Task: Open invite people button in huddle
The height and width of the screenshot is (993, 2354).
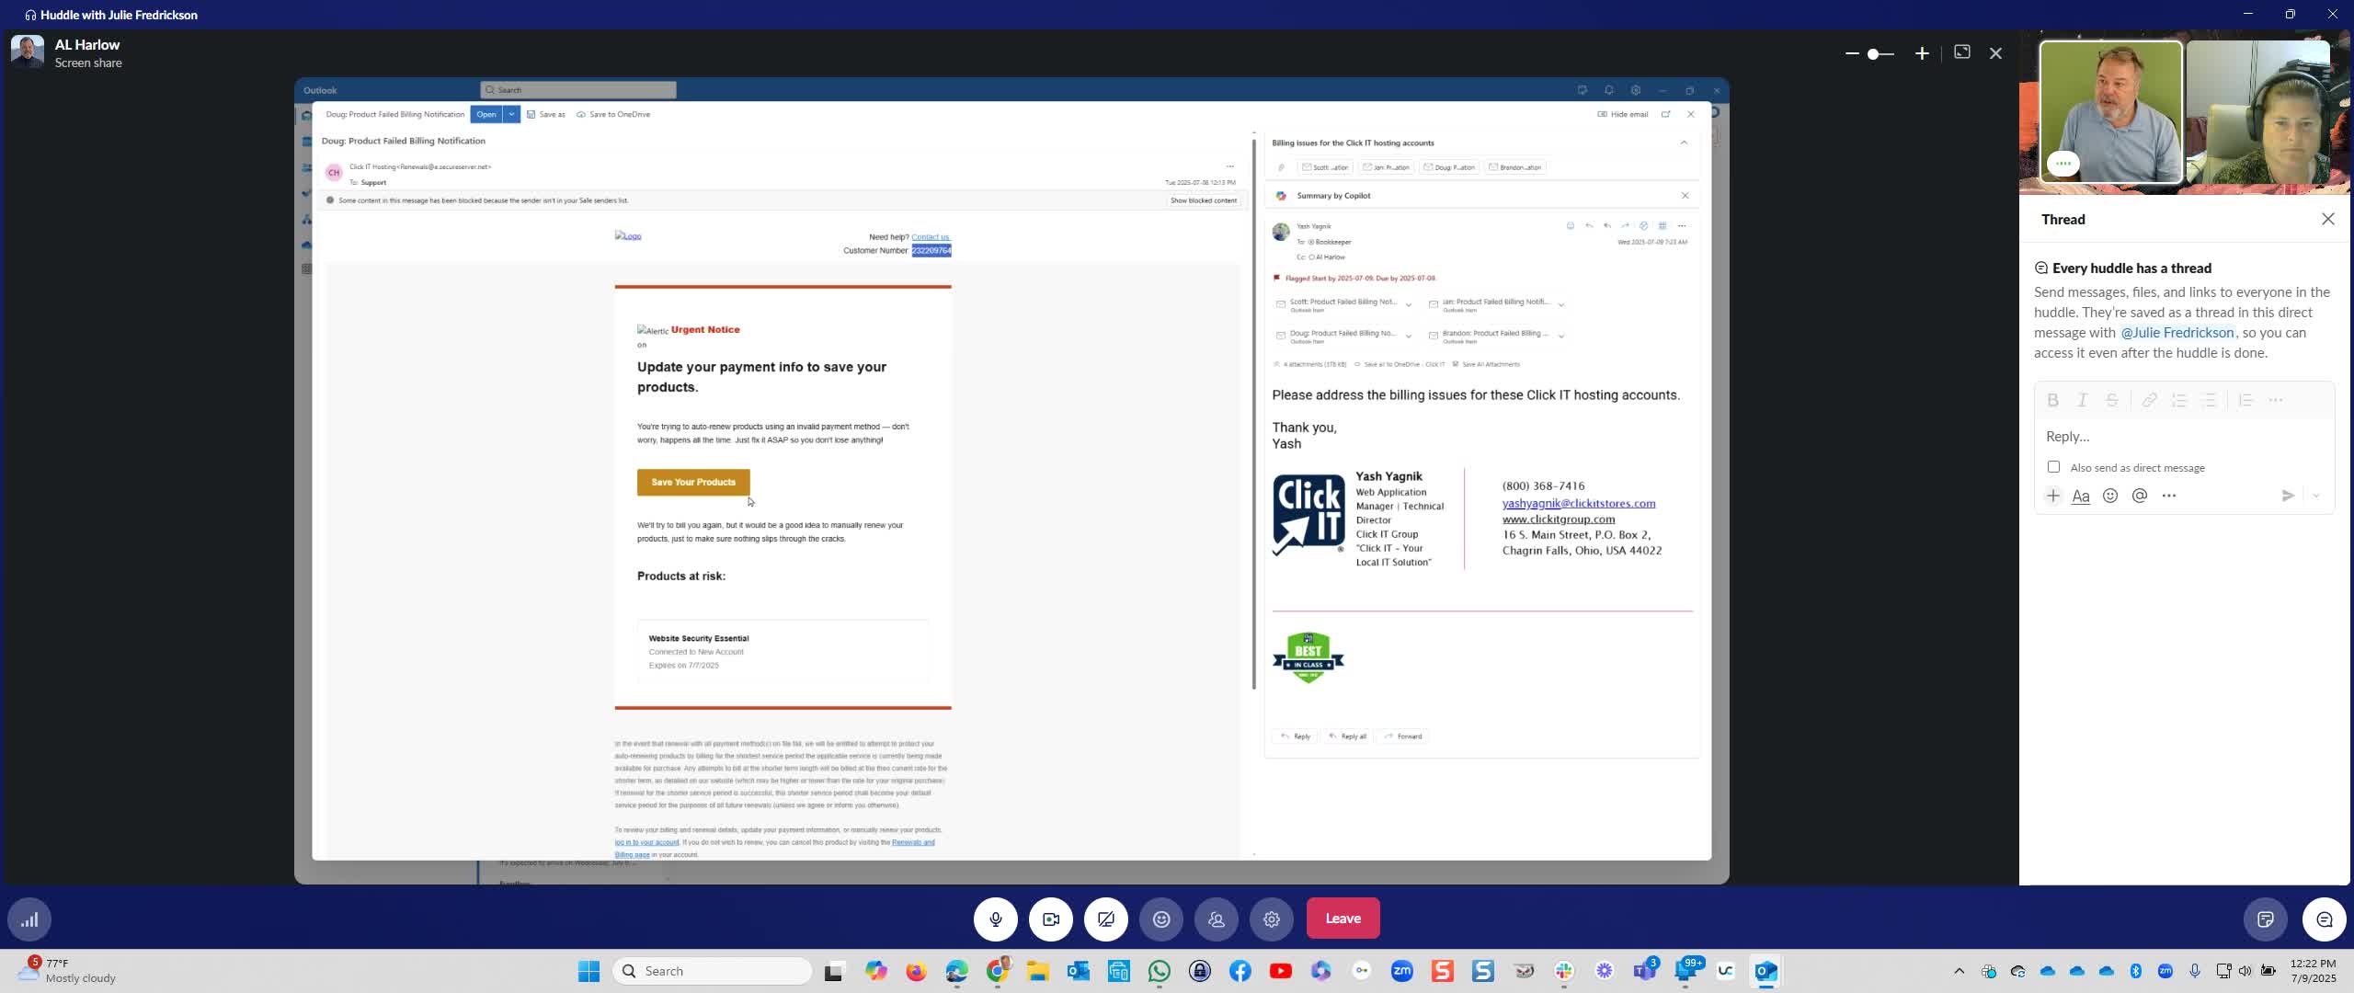Action: (1217, 919)
